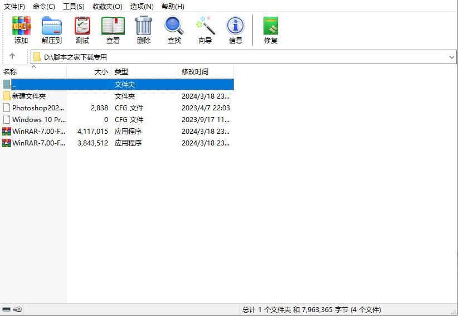Image resolution: width=458 pixels, height=316 pixels.
Task: Sort by the 名称 column header
Action: tap(33, 71)
